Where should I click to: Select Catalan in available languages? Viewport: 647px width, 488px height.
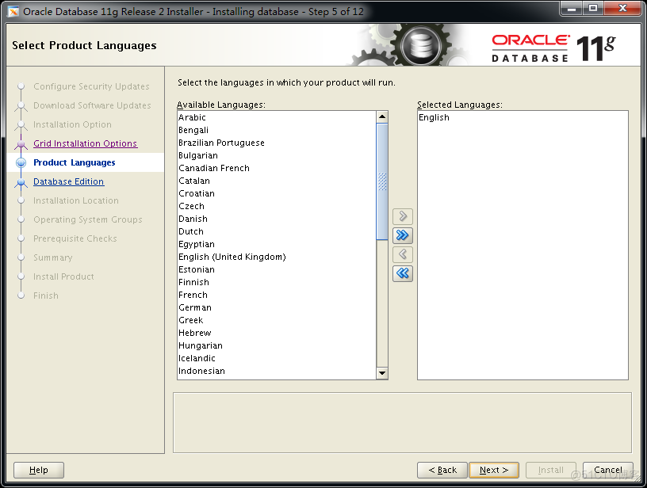(277, 181)
